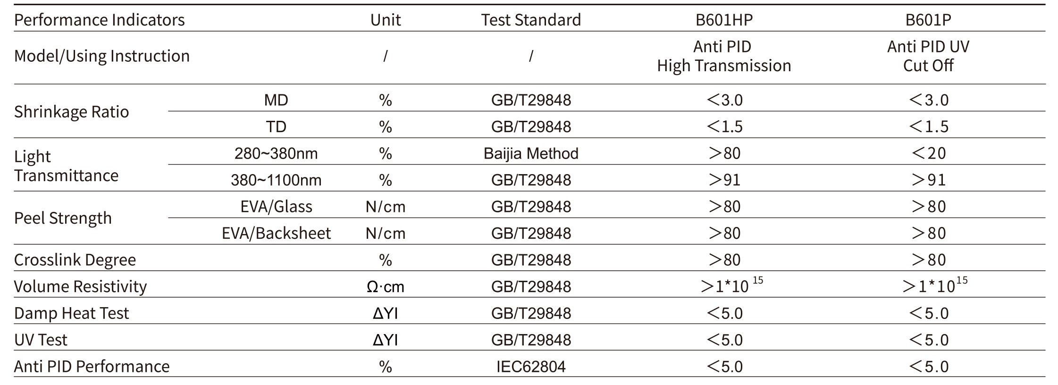The width and height of the screenshot is (1058, 385).
Task: Select the B601P column header
Action: 928,20
